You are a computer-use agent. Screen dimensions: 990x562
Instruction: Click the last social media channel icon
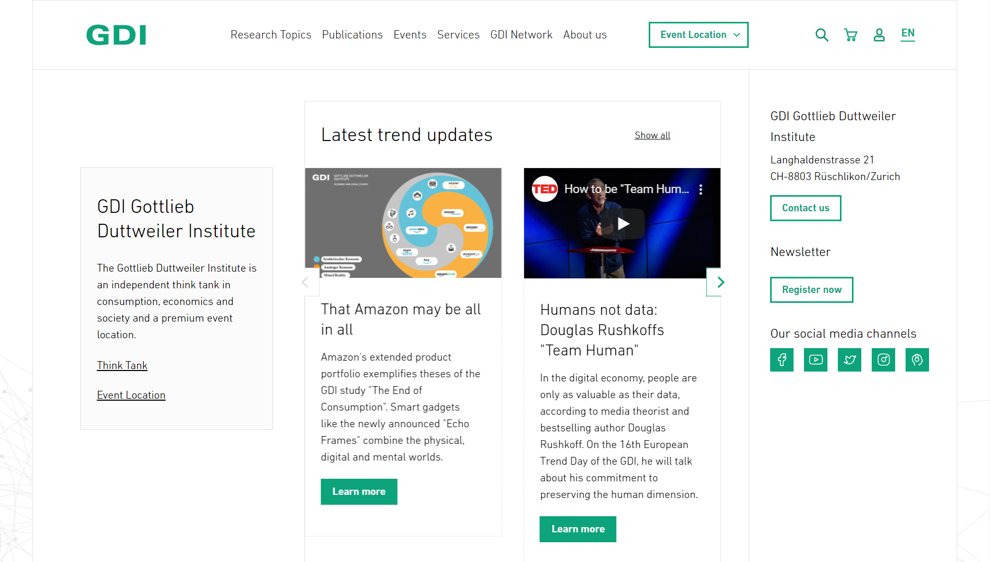coord(917,360)
